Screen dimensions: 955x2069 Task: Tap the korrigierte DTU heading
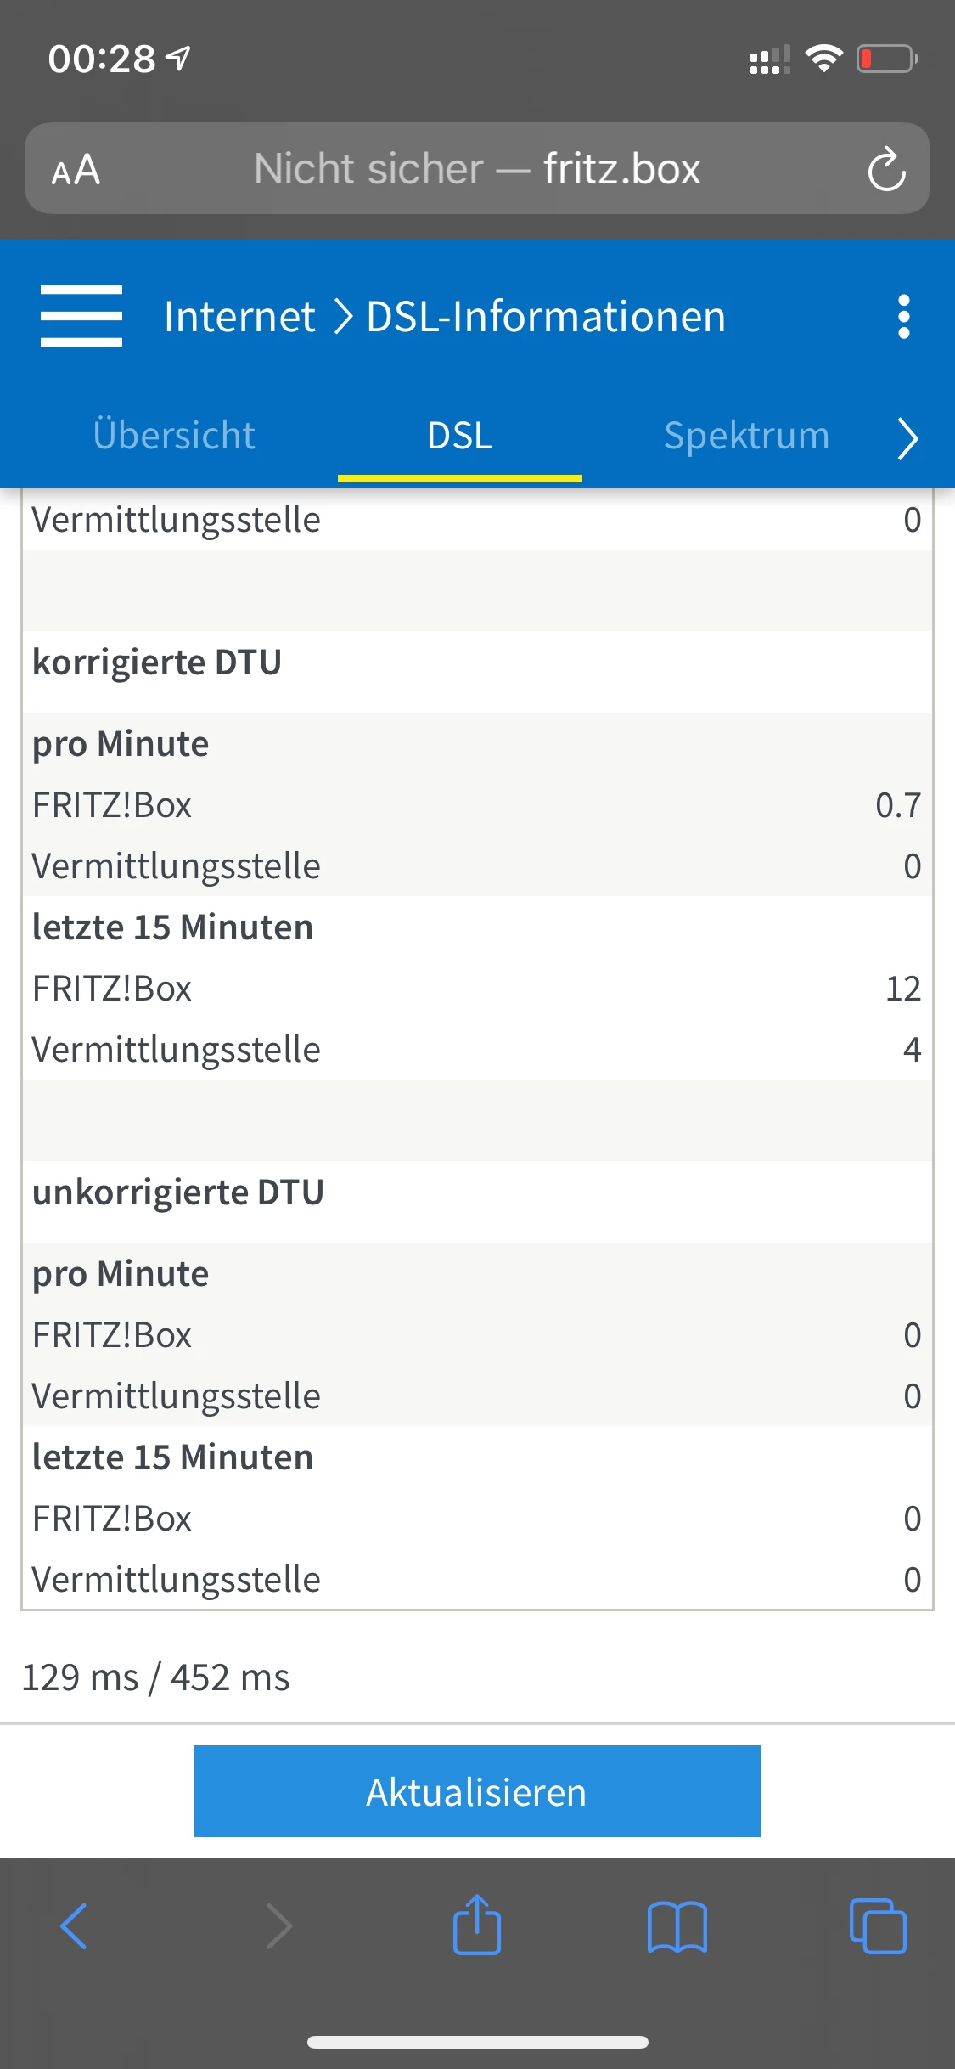157,662
